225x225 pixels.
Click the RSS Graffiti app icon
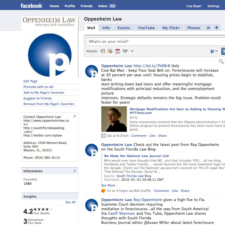[x=103, y=191]
